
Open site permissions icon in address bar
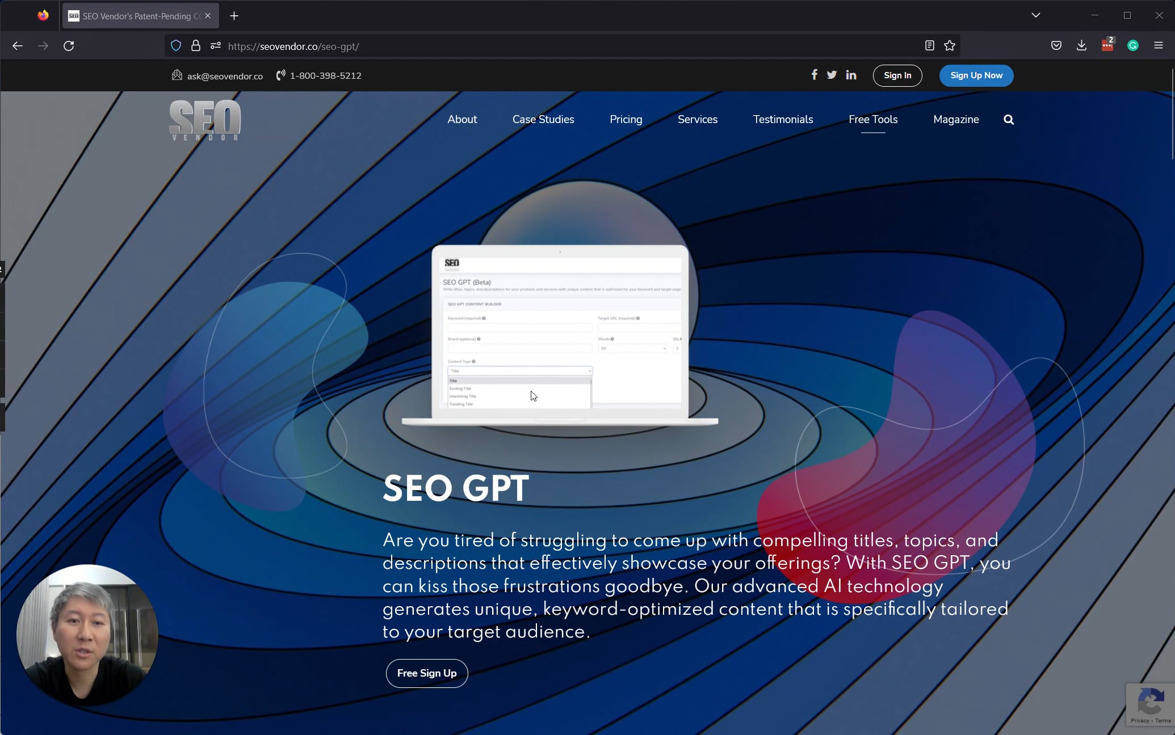(x=216, y=46)
